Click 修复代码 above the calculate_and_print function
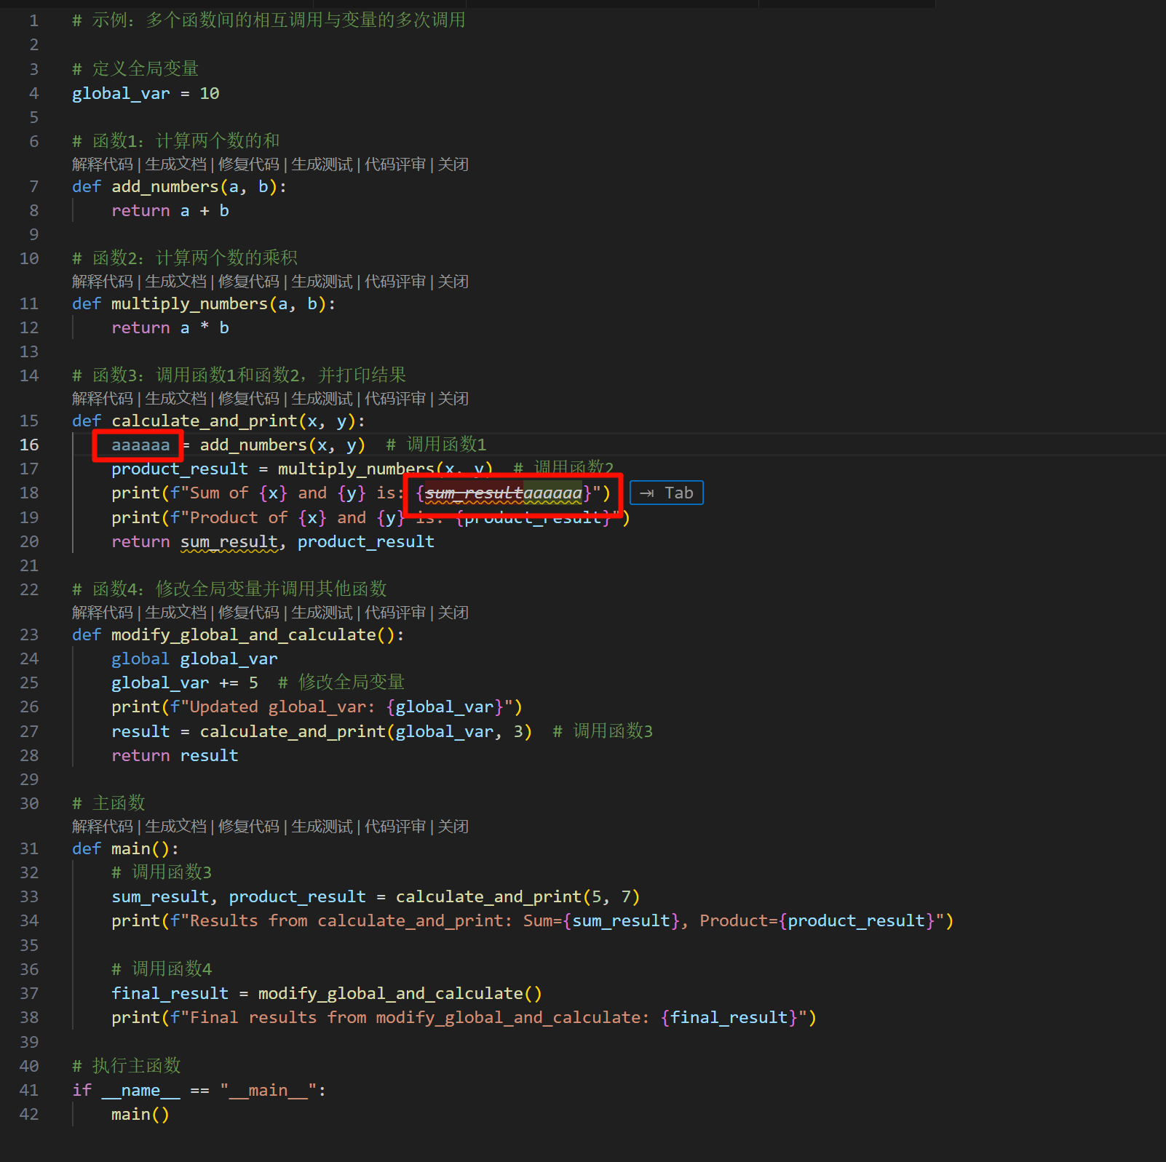The width and height of the screenshot is (1166, 1162). click(248, 399)
